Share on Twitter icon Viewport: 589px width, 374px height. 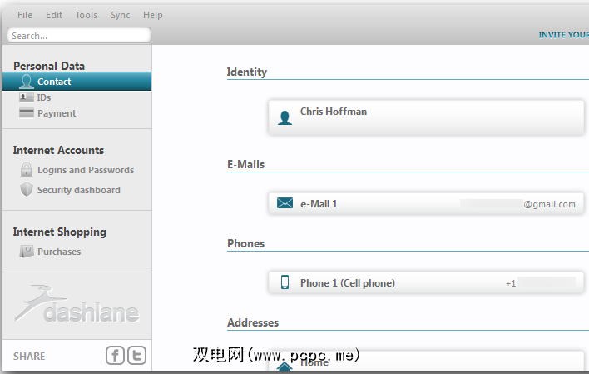[136, 355]
